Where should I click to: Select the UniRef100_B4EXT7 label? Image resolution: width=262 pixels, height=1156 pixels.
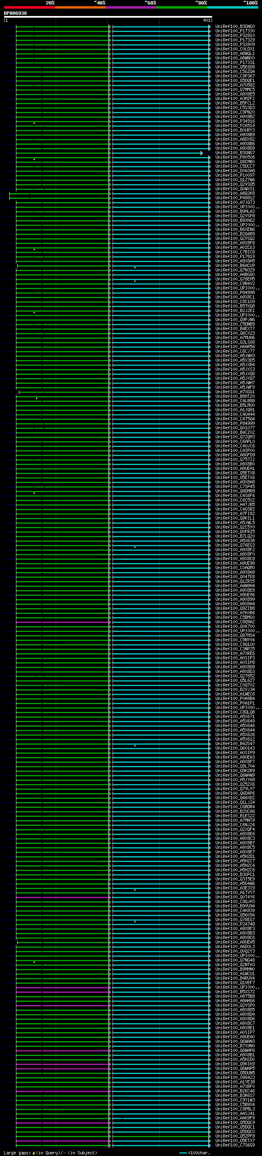tap(235, 328)
